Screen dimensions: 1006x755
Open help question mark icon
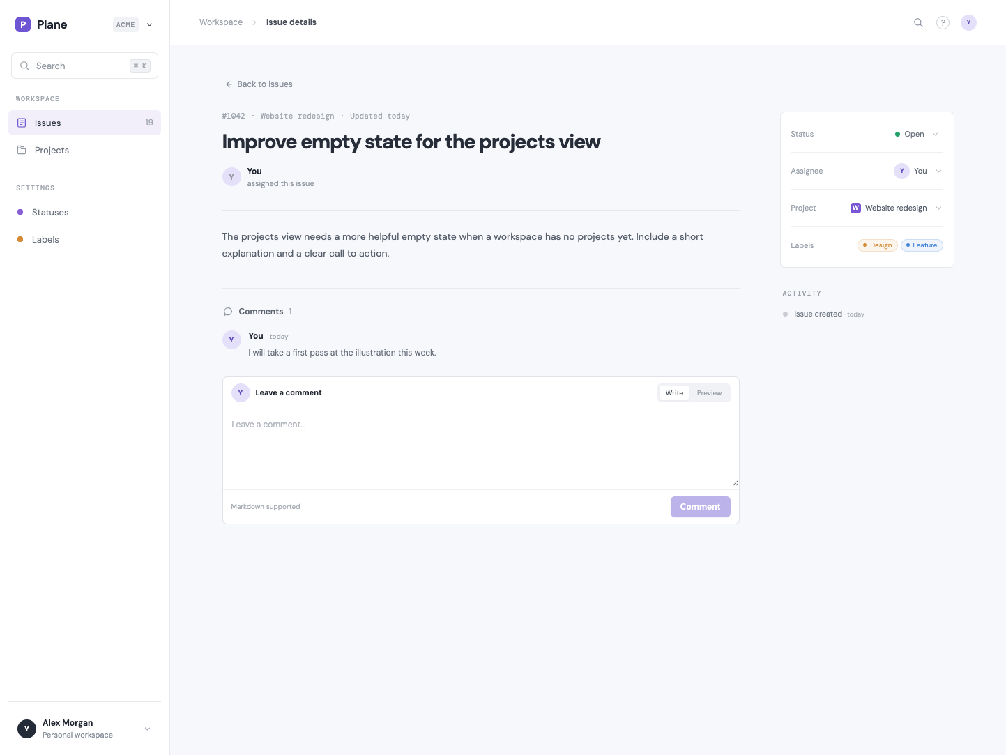tap(943, 22)
